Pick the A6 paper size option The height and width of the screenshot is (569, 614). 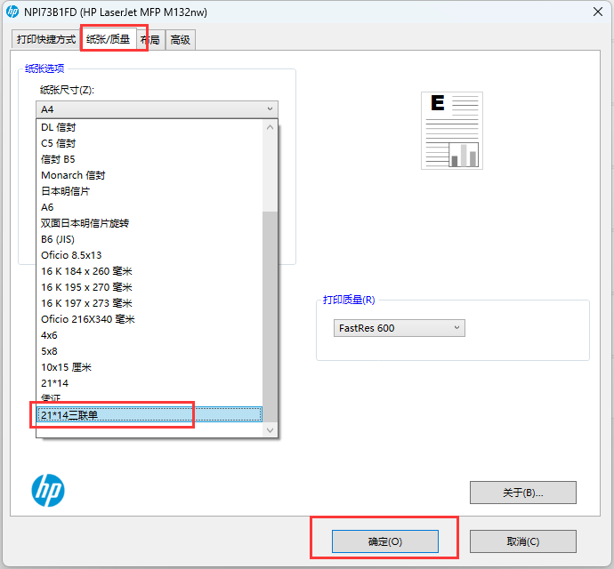tap(47, 207)
